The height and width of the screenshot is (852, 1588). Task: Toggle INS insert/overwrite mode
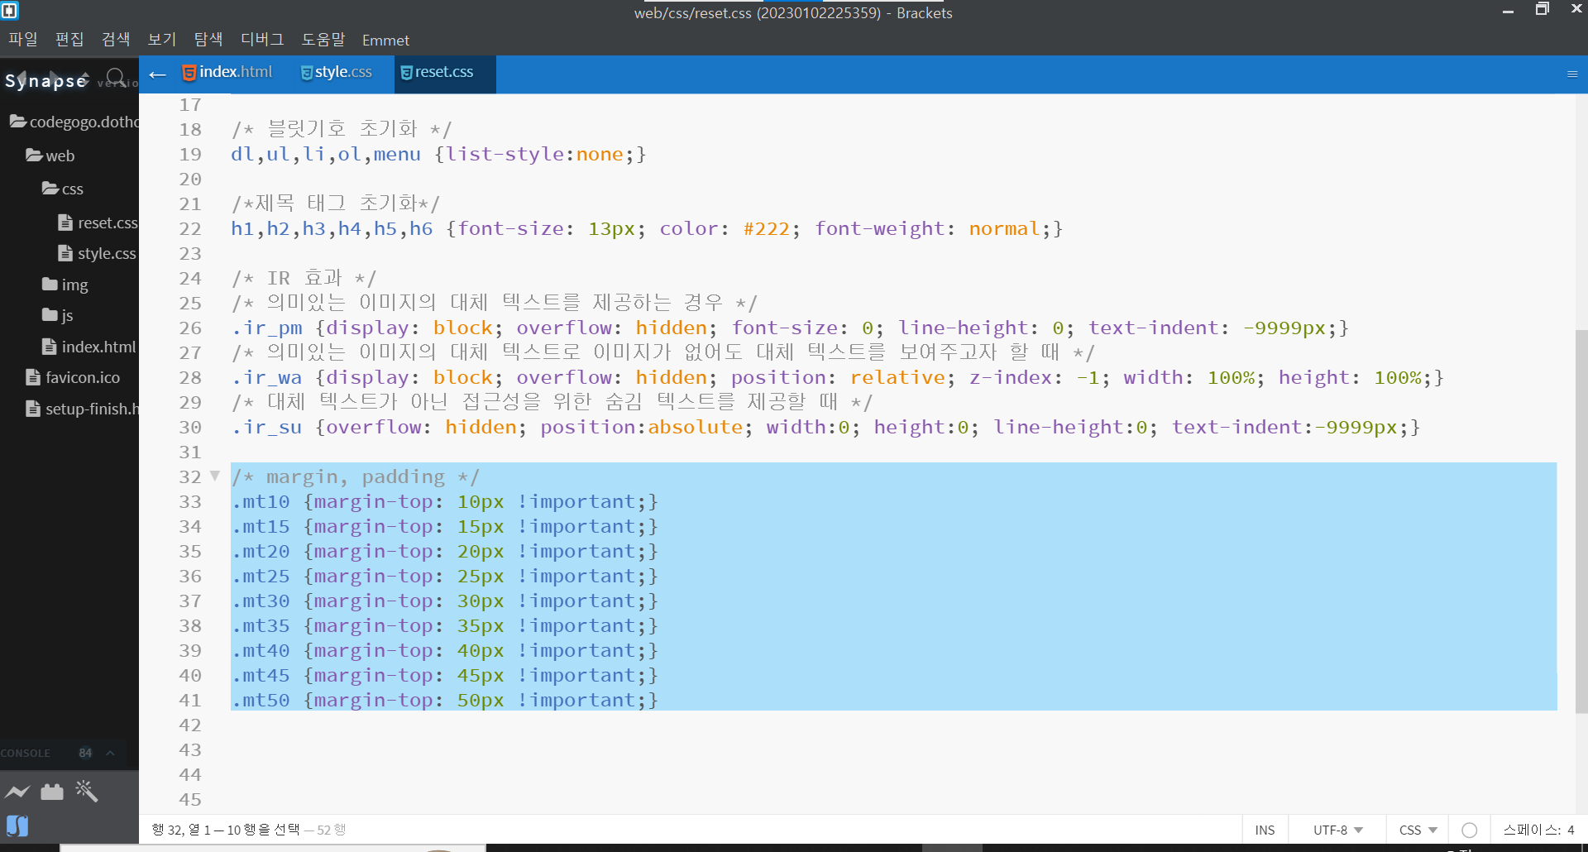(x=1265, y=830)
